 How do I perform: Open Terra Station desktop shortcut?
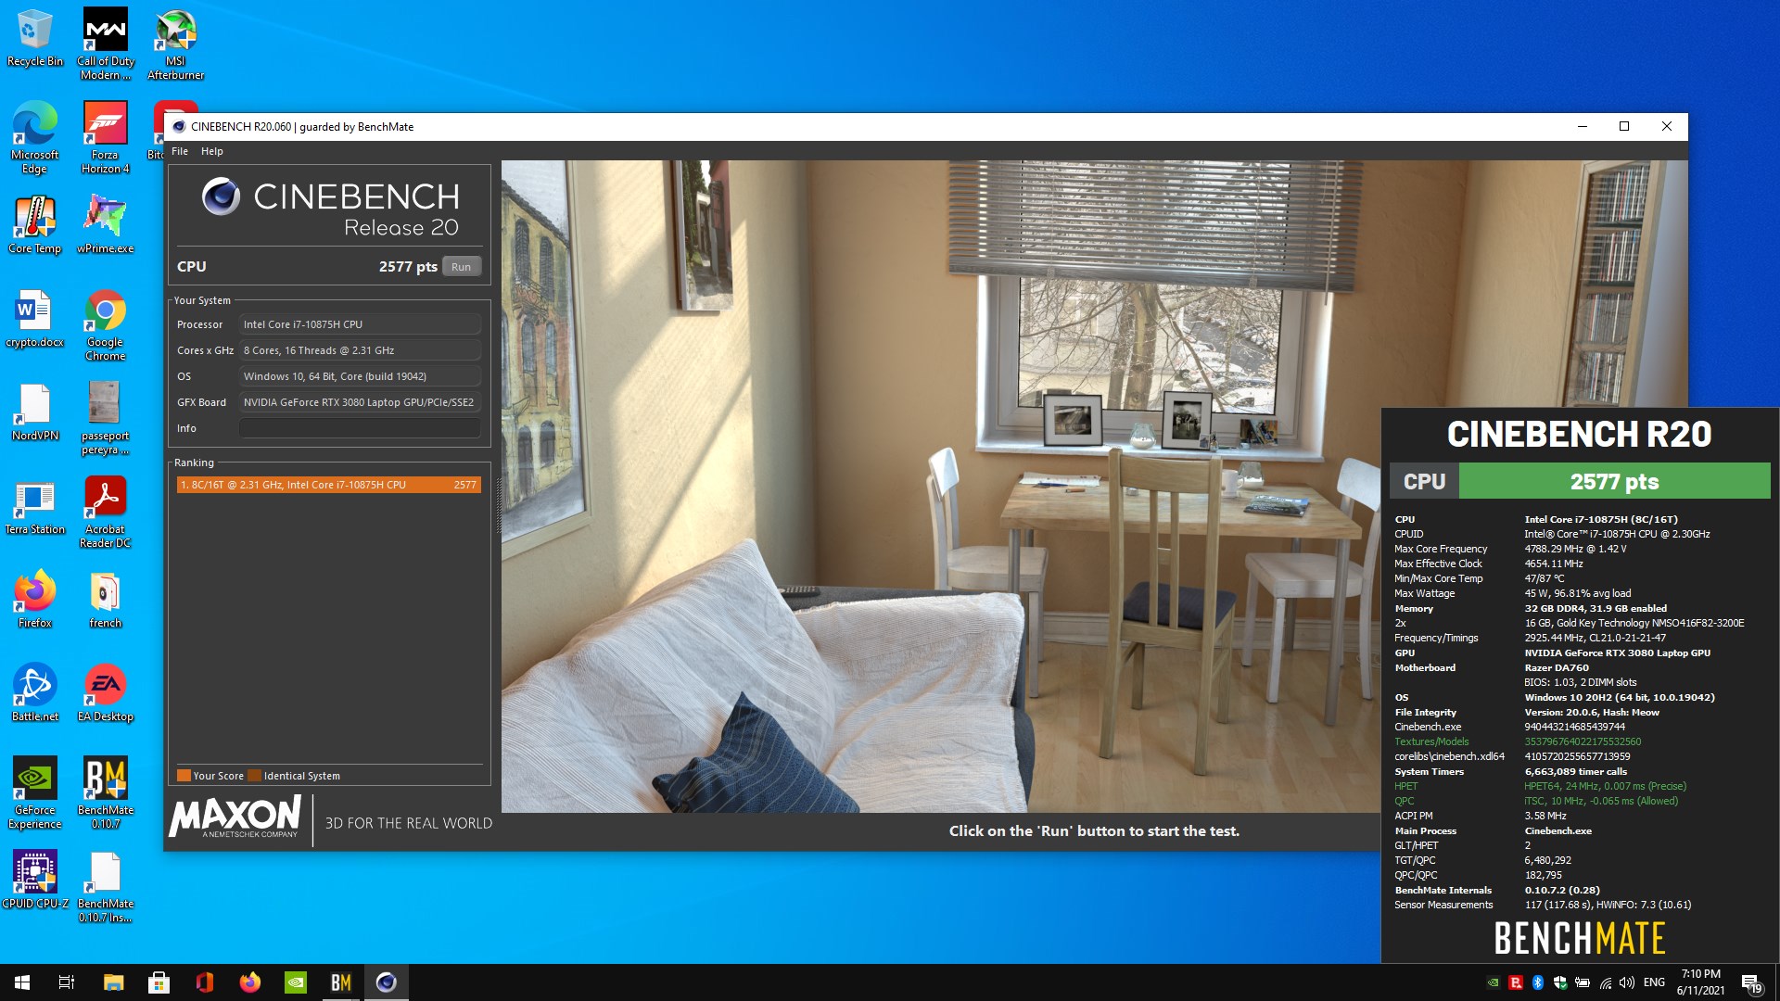pyautogui.click(x=34, y=505)
